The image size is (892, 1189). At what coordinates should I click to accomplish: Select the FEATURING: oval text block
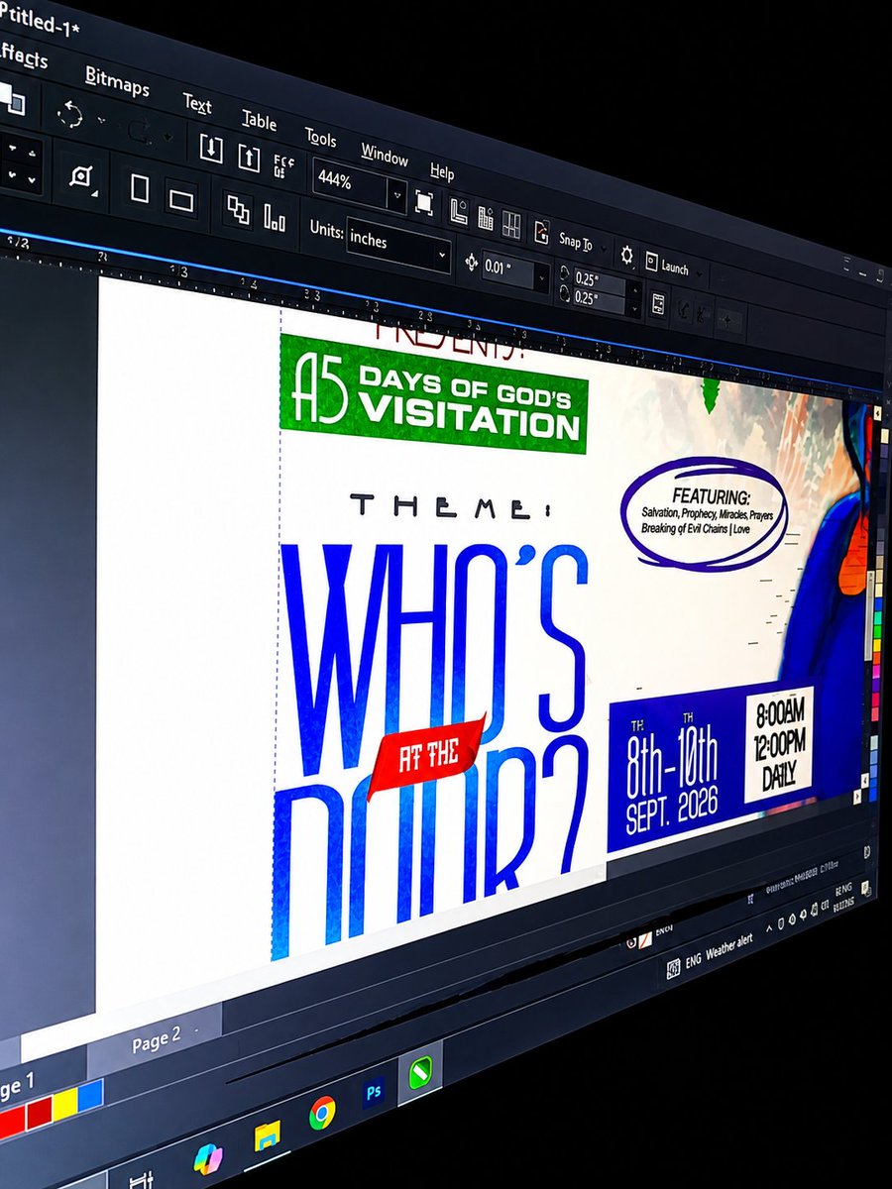pos(705,512)
